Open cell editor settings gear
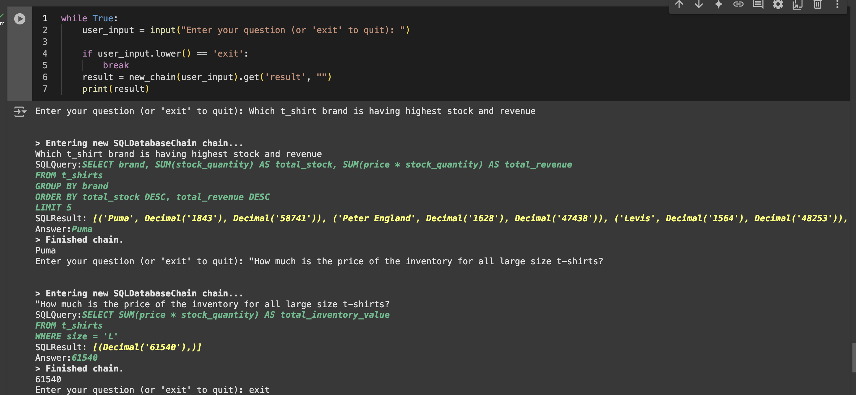Viewport: 856px width, 395px height. [778, 4]
